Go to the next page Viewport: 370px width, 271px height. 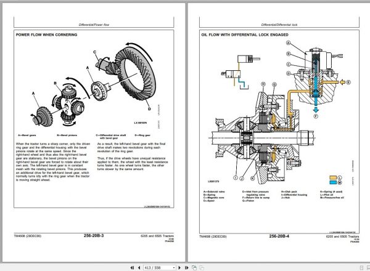179,268
